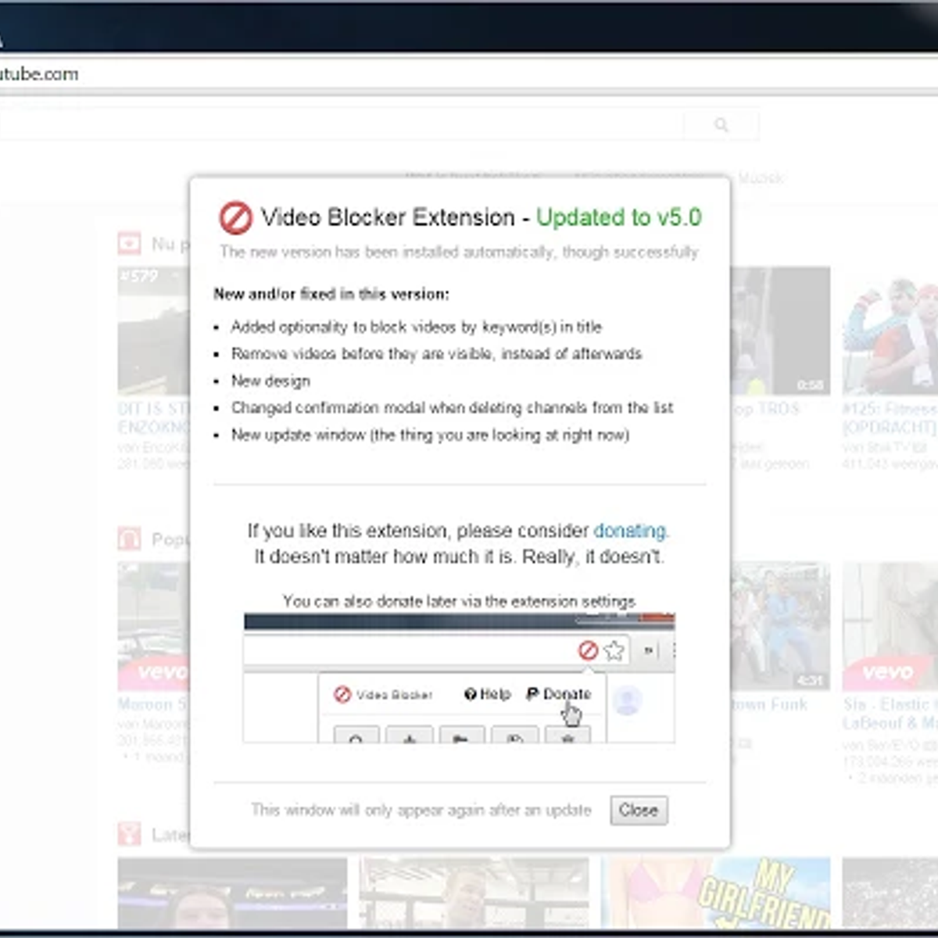This screenshot has width=938, height=938.
Task: Open the My Girlfriend video thumbnail
Action: tap(715, 893)
